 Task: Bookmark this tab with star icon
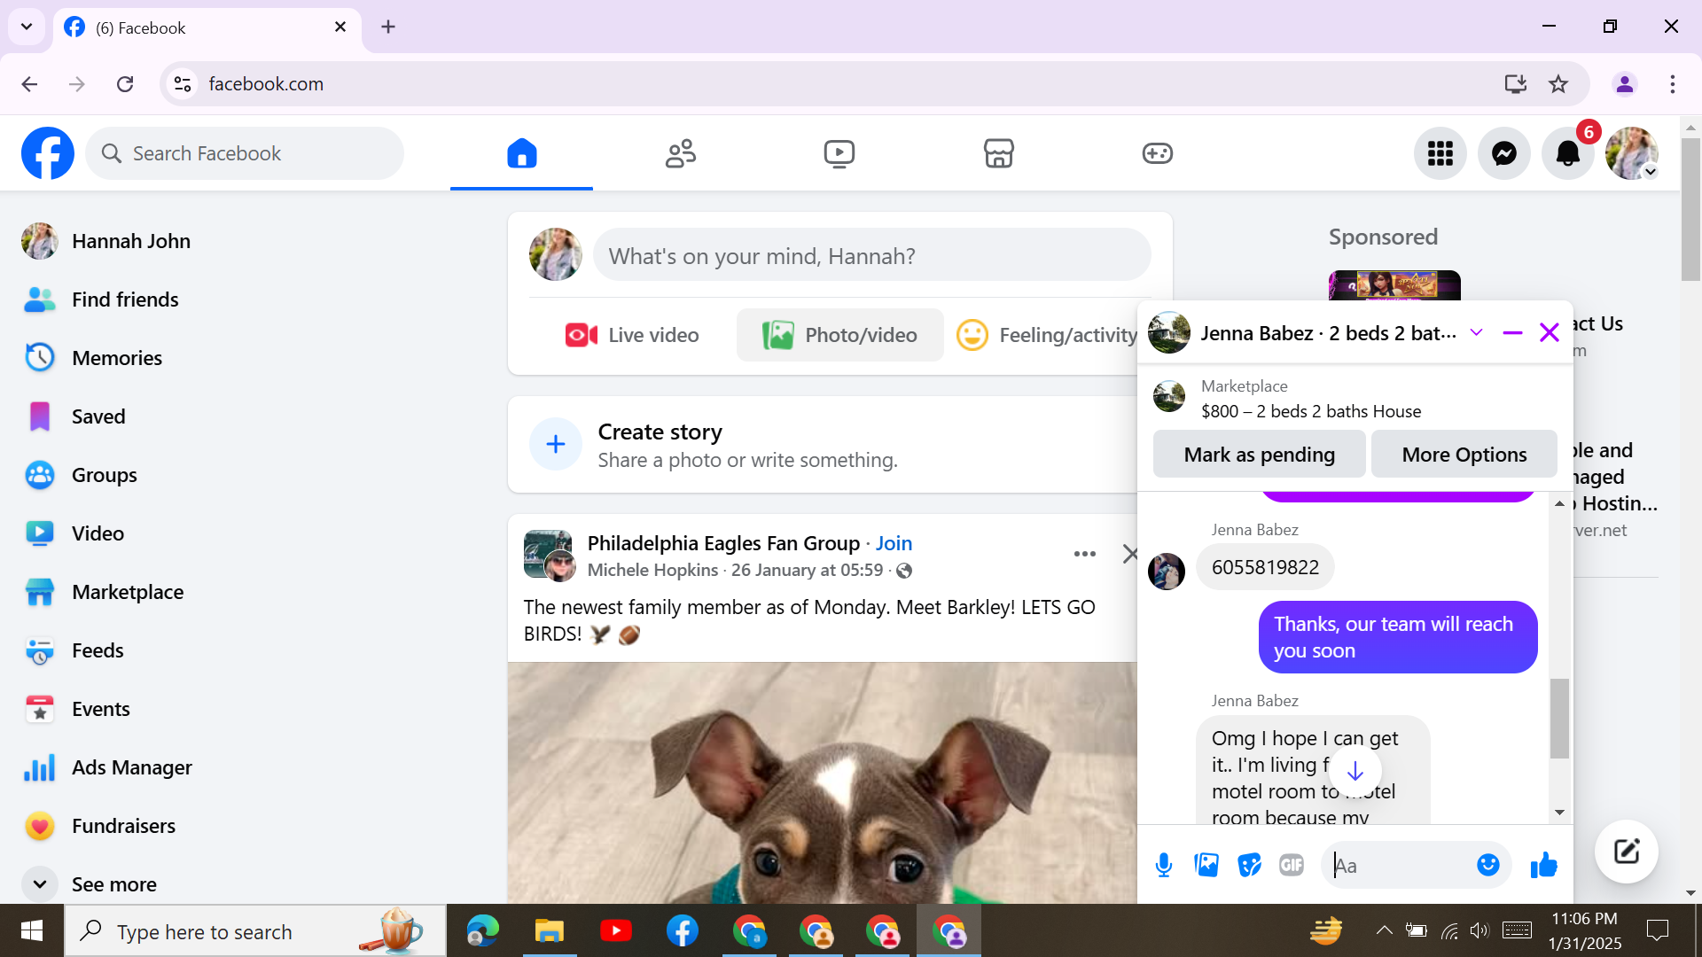tap(1558, 84)
